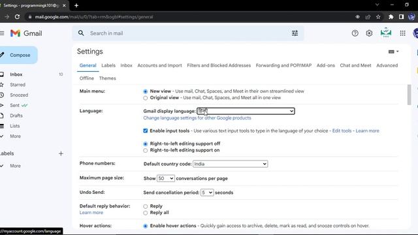Open search options filter icon

coord(295,33)
